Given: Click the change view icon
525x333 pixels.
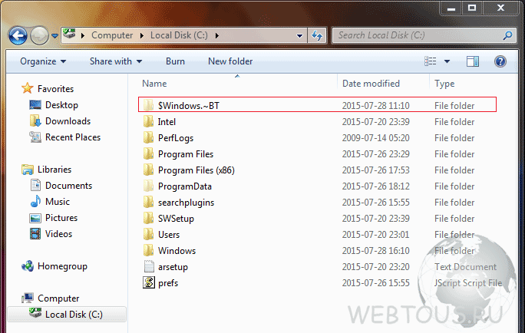Looking at the screenshot, I should click(431, 61).
